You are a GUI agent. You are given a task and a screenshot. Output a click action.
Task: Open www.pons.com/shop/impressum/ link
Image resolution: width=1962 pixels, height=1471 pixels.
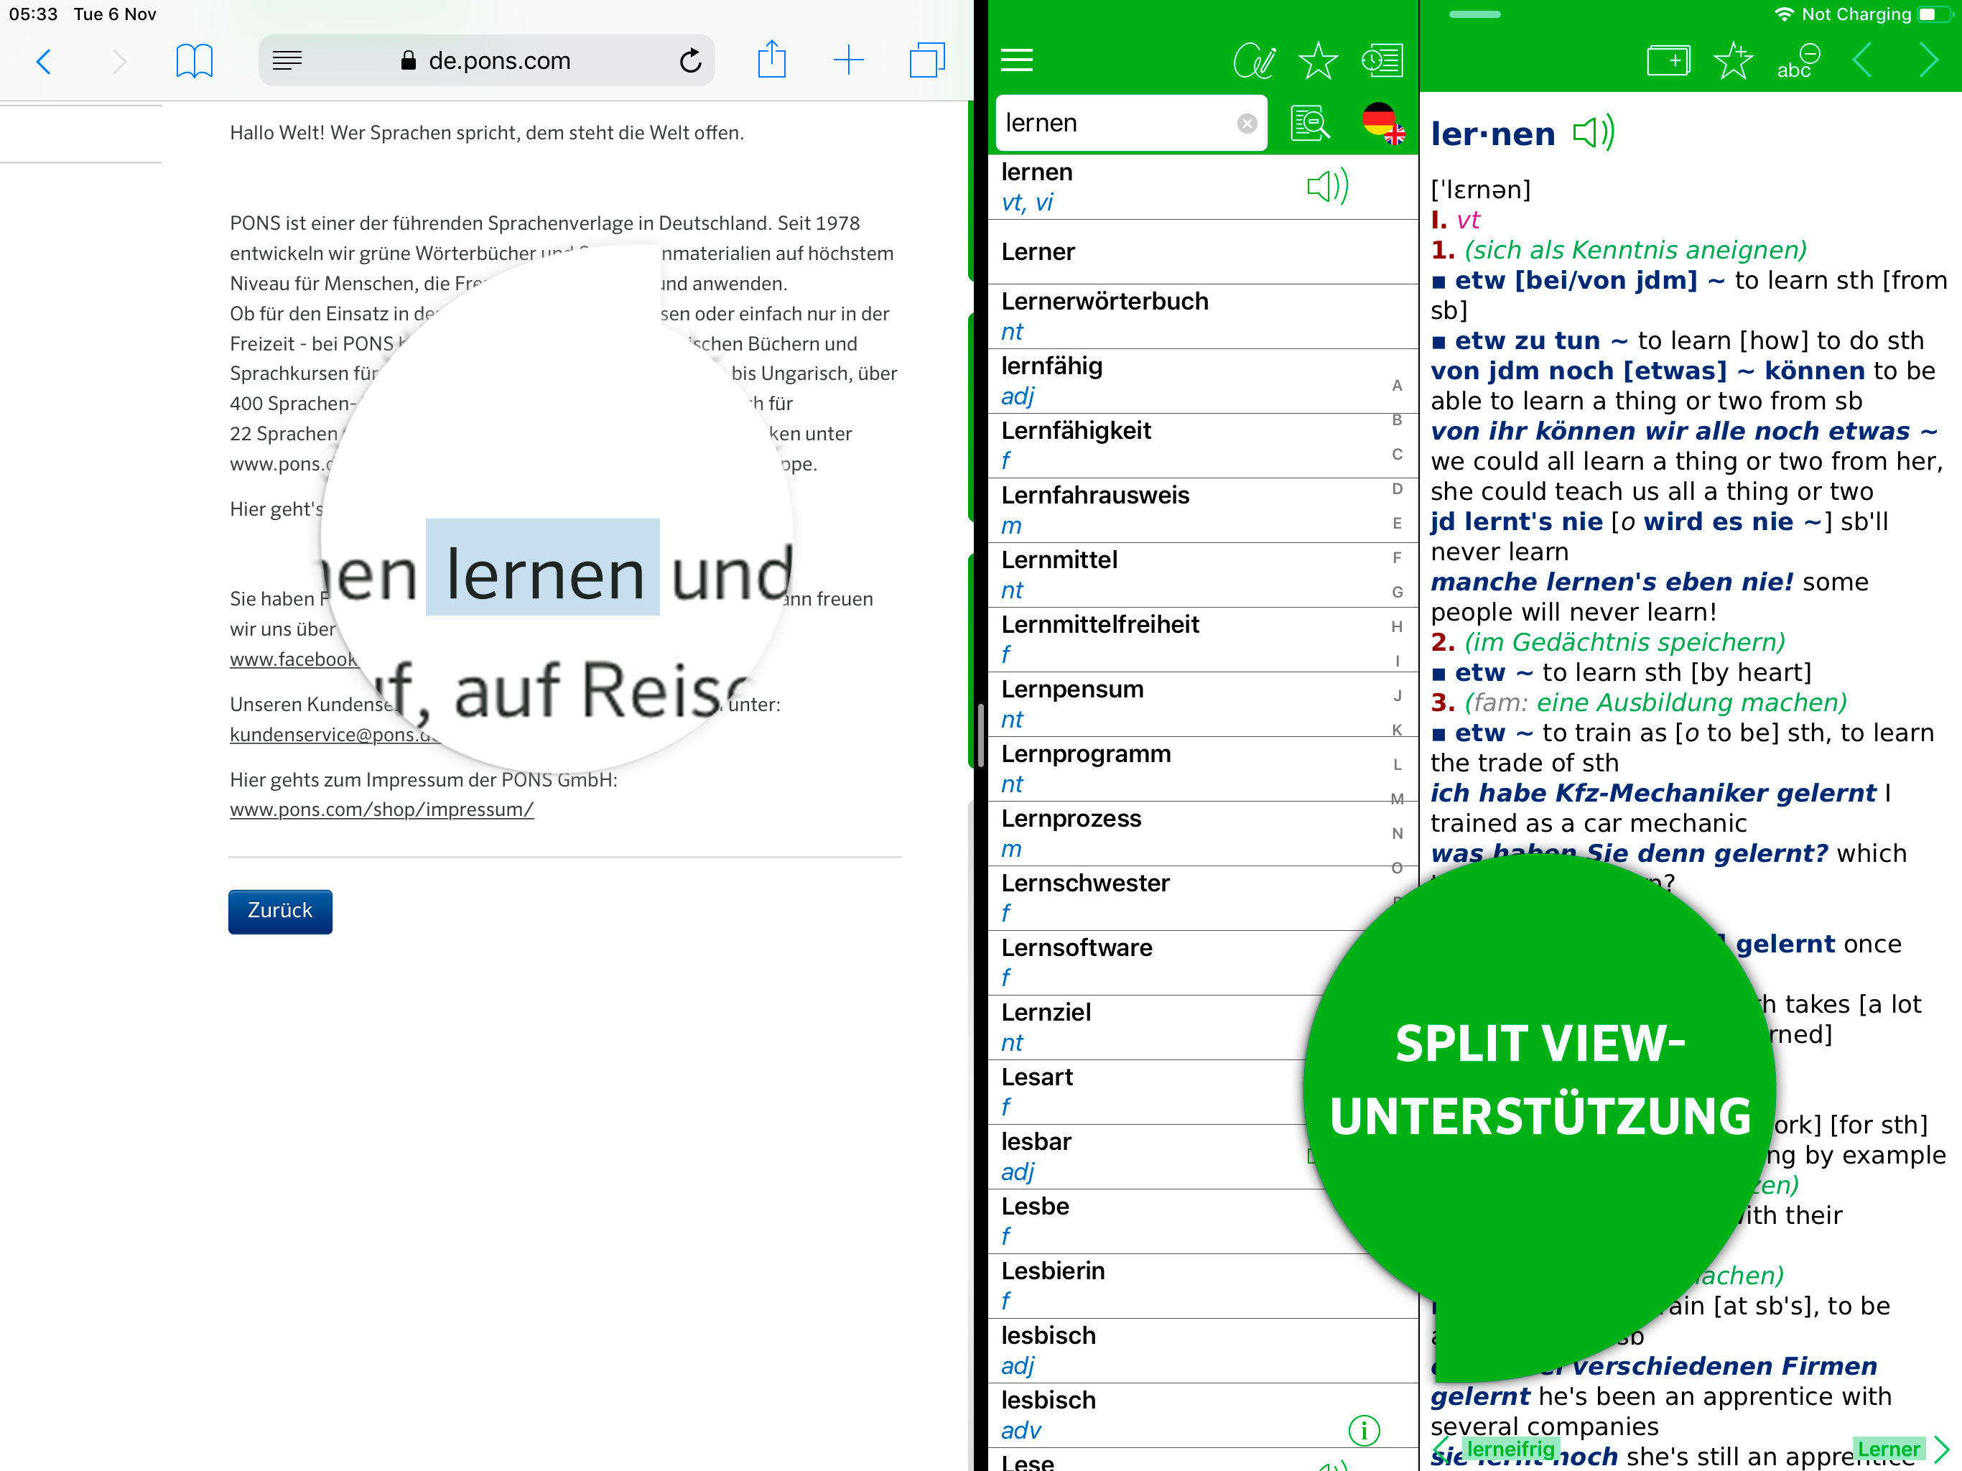point(381,809)
